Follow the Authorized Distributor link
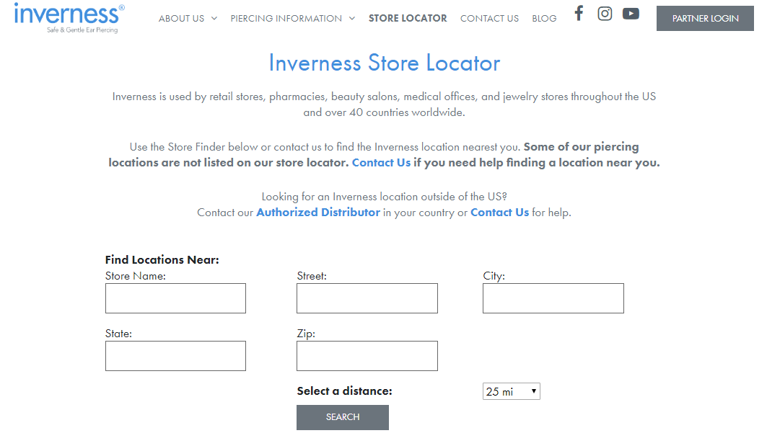 point(318,213)
